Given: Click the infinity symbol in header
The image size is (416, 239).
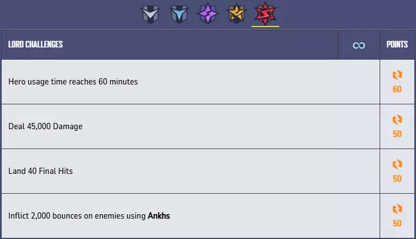Looking at the screenshot, I should (x=359, y=45).
